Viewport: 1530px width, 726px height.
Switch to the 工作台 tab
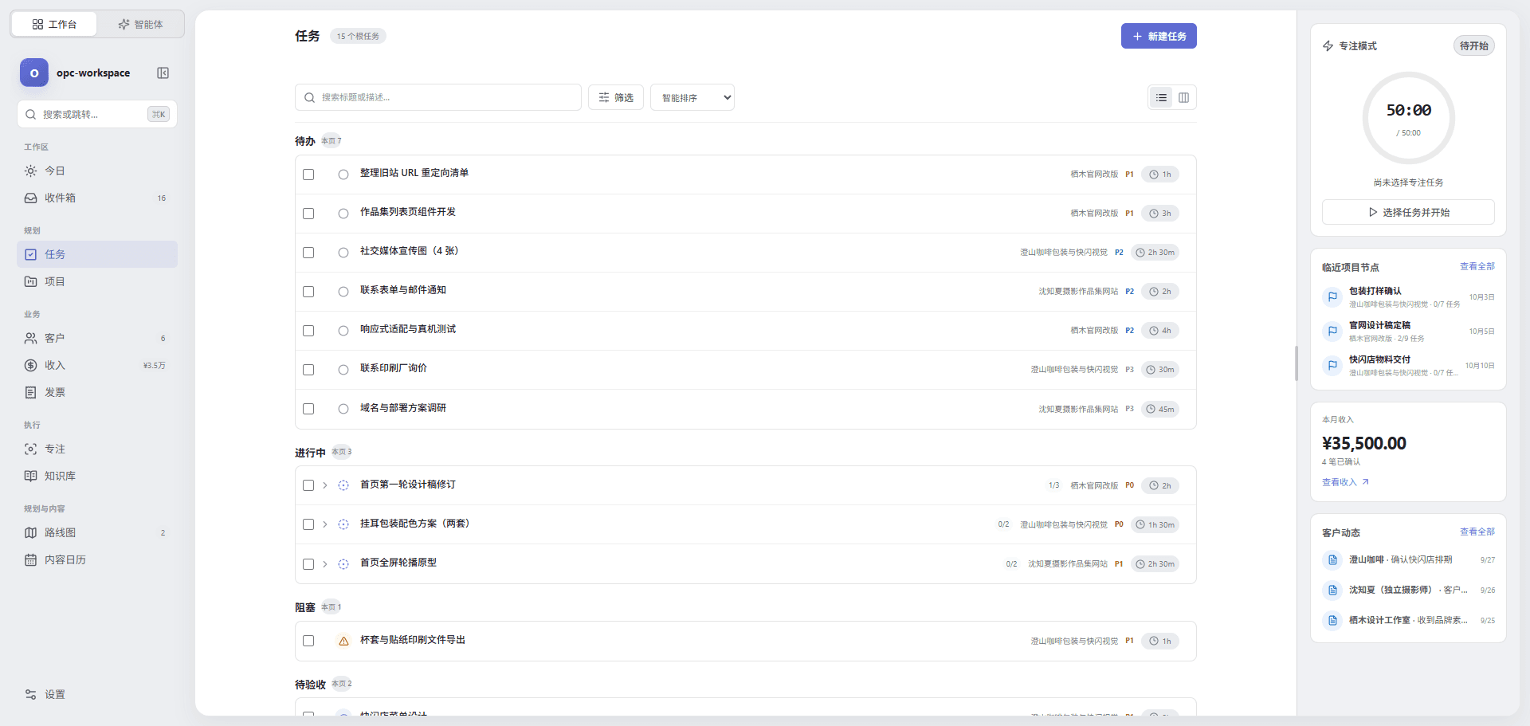pyautogui.click(x=54, y=25)
